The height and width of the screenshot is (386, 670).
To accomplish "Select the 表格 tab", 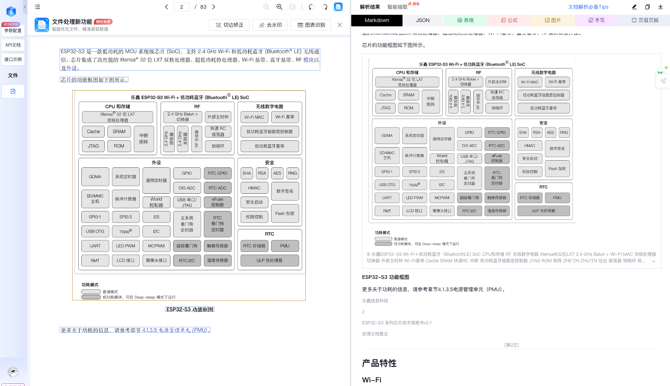I will pyautogui.click(x=465, y=20).
